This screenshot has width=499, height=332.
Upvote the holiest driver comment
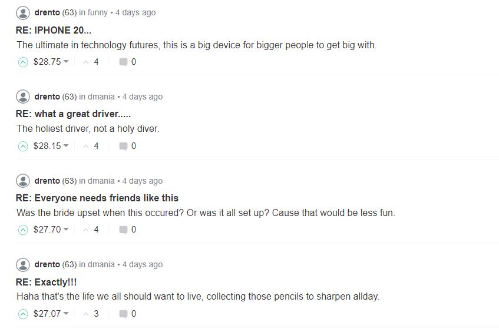[x=23, y=147]
